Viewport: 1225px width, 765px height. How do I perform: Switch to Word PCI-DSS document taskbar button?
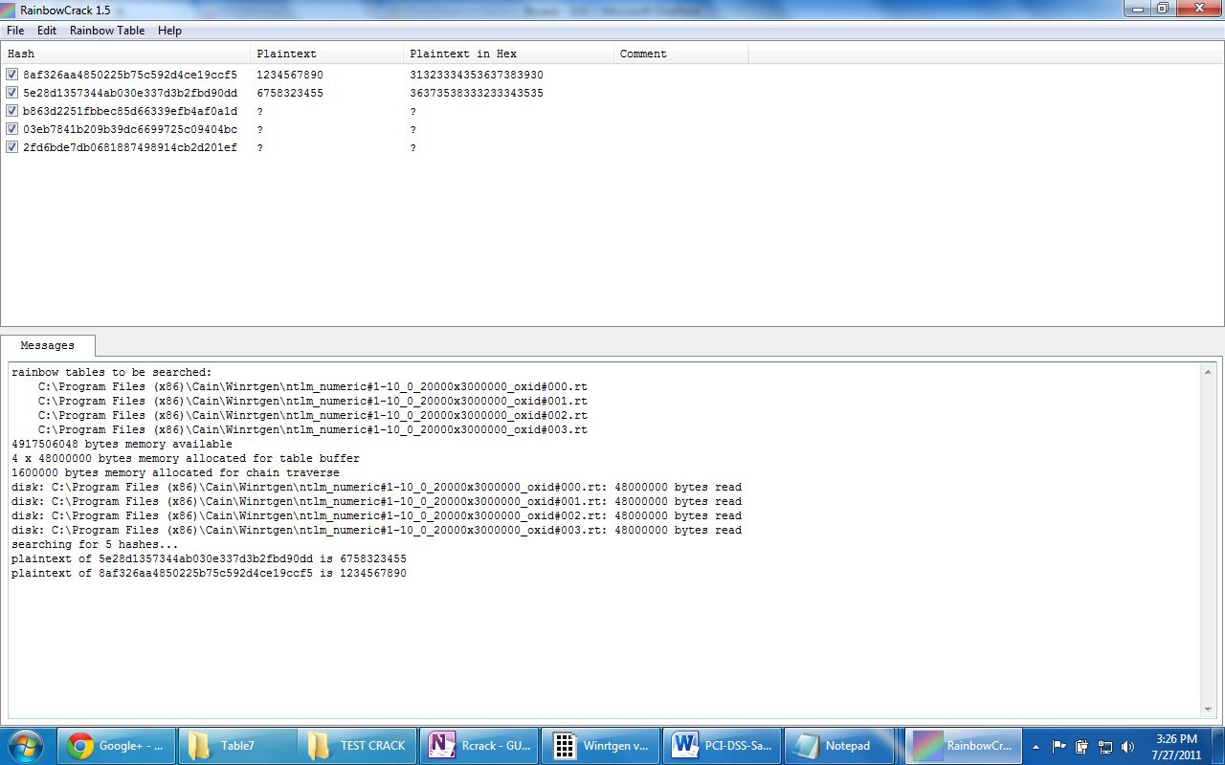tap(721, 745)
